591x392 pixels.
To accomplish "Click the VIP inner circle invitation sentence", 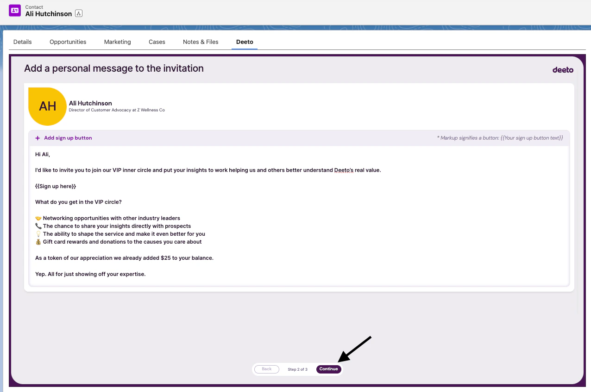I will pyautogui.click(x=208, y=170).
